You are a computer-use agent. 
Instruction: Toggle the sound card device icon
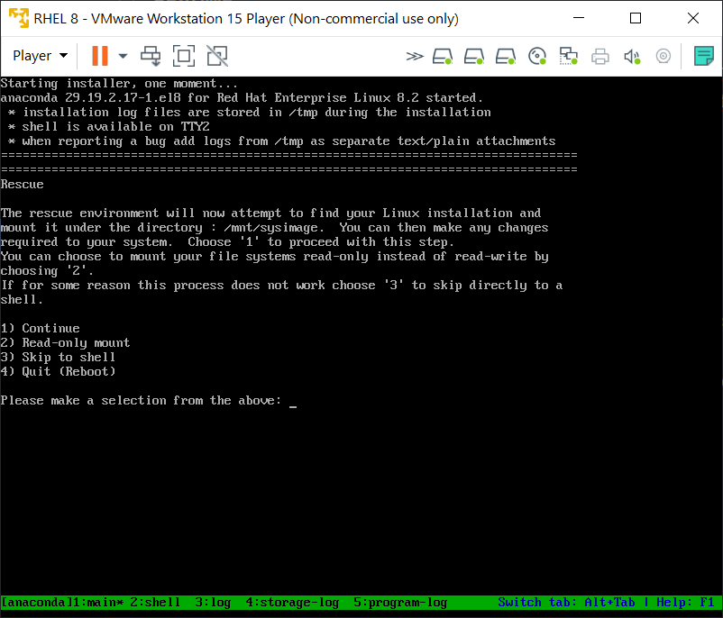[632, 57]
